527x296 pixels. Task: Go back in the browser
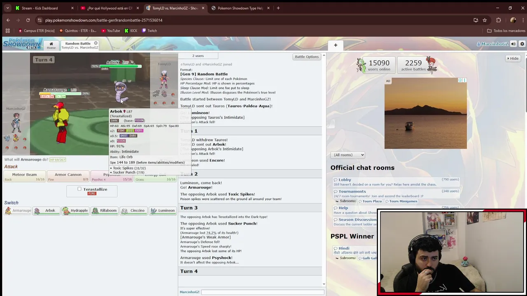tap(8, 20)
